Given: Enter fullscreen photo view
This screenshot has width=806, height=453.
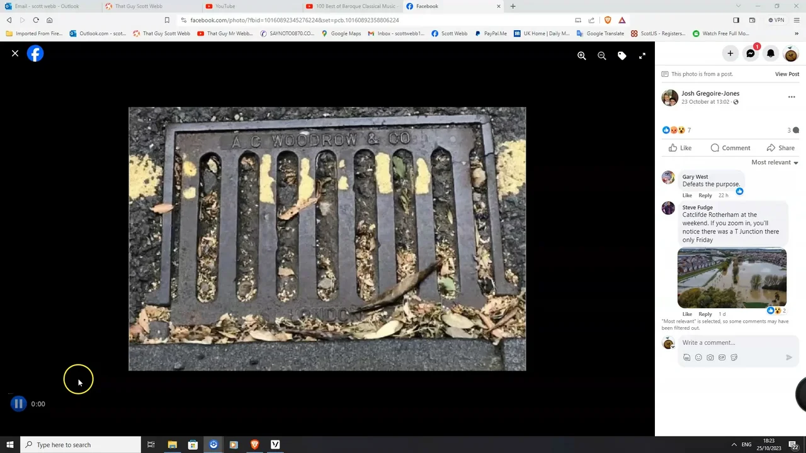Looking at the screenshot, I should tap(642, 56).
